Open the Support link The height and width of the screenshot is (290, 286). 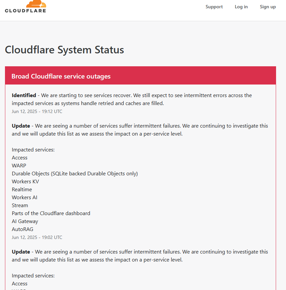pyautogui.click(x=214, y=7)
